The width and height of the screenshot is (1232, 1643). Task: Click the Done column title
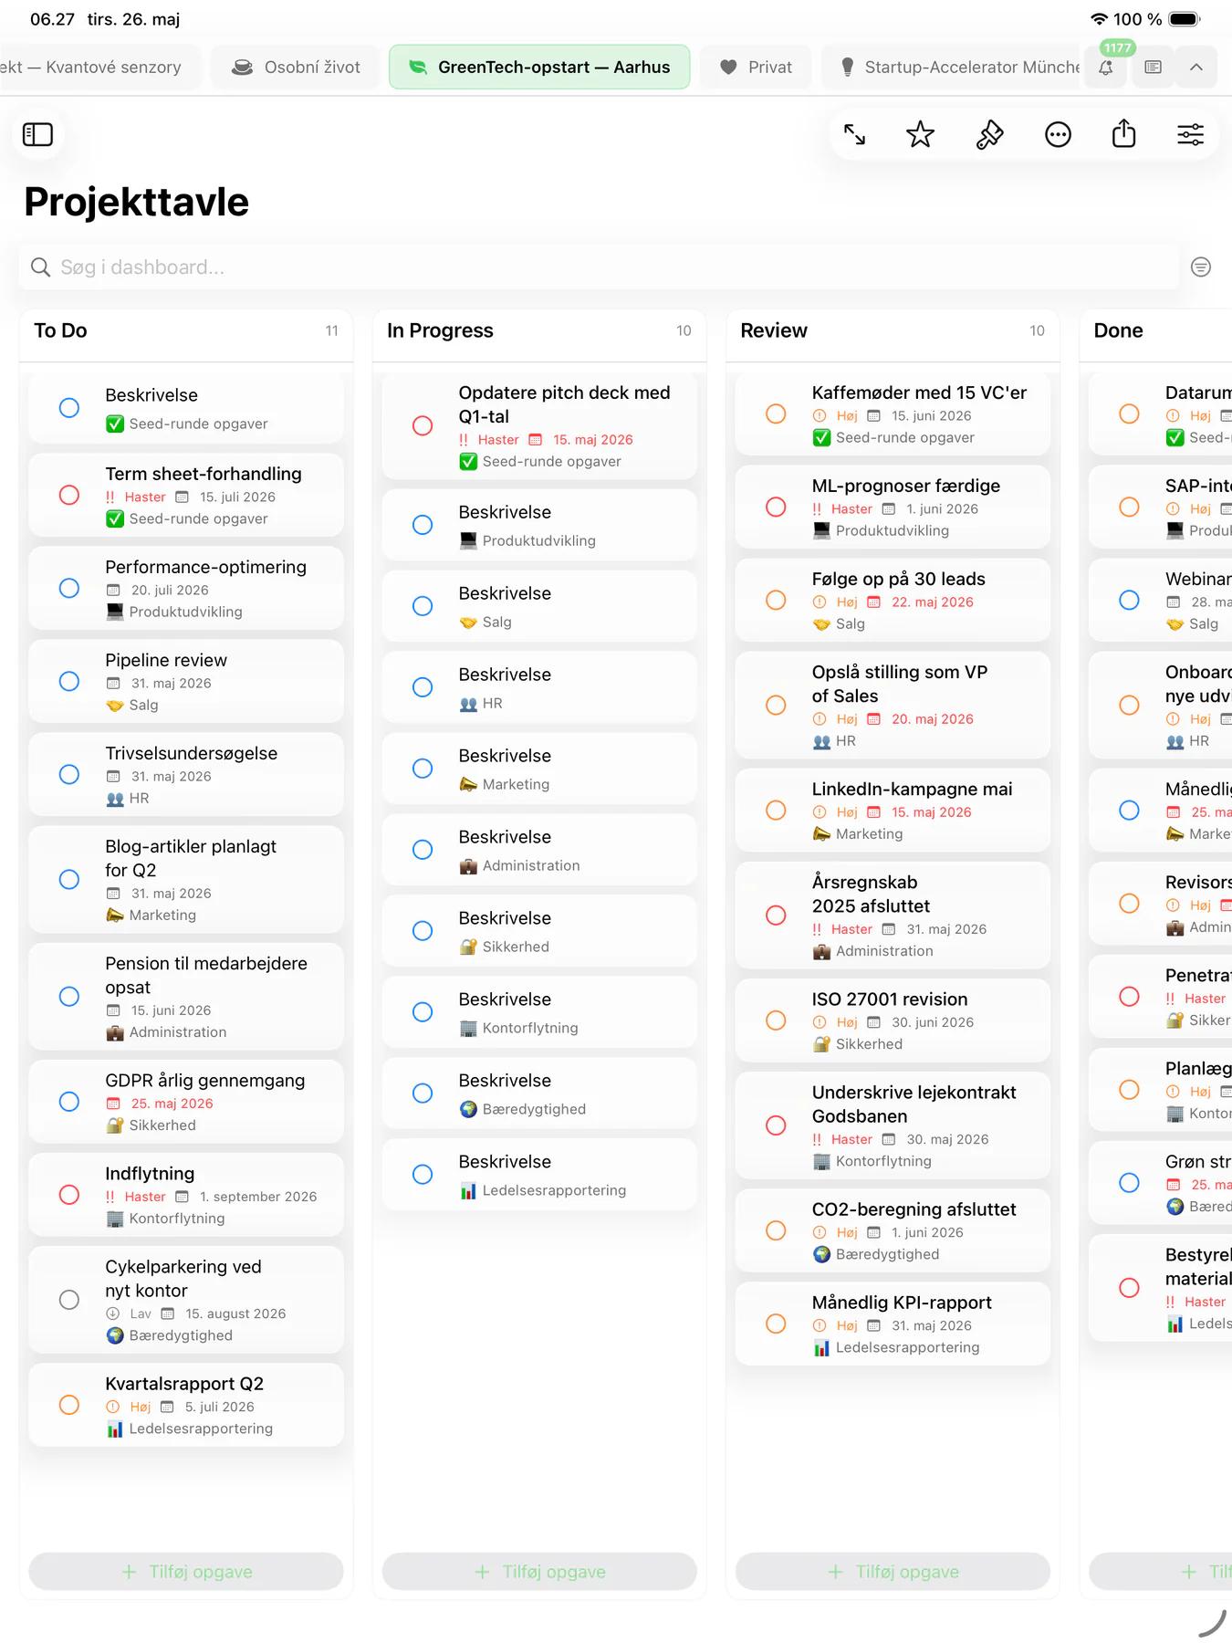(1118, 330)
